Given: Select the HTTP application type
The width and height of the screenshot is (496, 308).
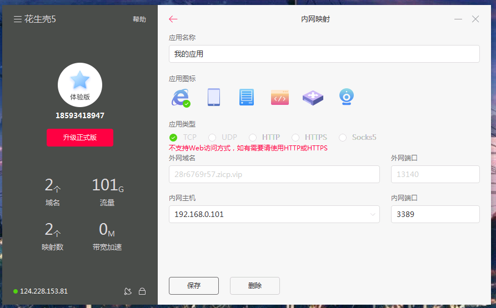Looking at the screenshot, I should click(253, 138).
